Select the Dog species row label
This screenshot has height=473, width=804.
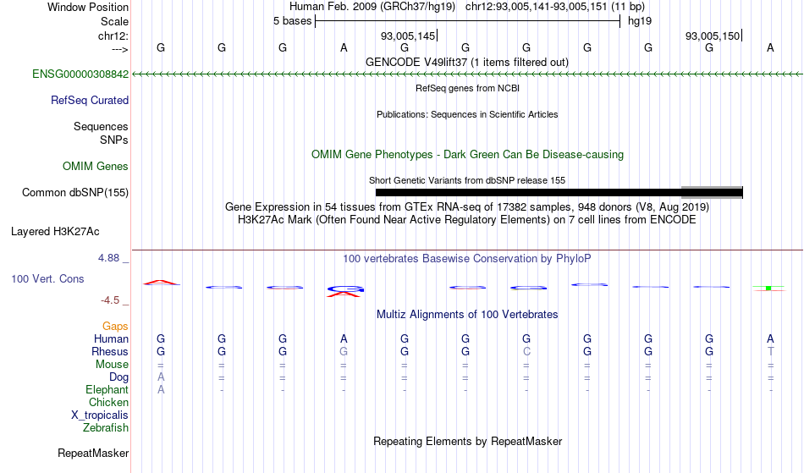119,377
